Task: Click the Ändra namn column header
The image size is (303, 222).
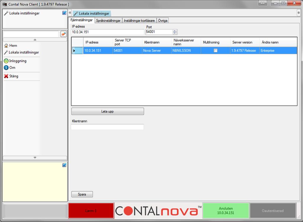Action: tap(278, 42)
